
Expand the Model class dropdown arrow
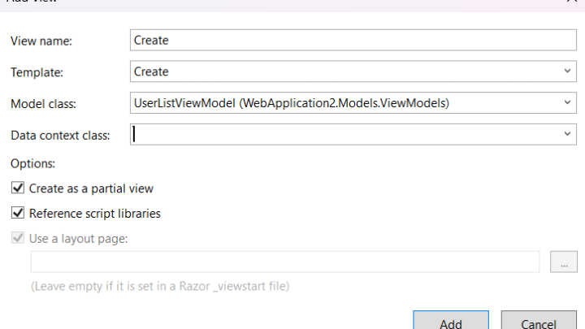567,102
